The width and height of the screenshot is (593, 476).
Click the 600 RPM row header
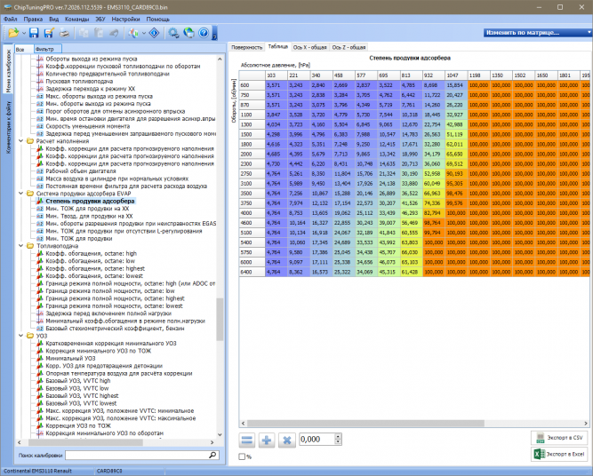tap(252, 85)
